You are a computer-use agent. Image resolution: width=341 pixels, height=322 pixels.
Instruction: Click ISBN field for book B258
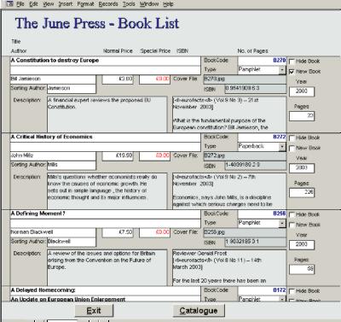tap(256, 242)
